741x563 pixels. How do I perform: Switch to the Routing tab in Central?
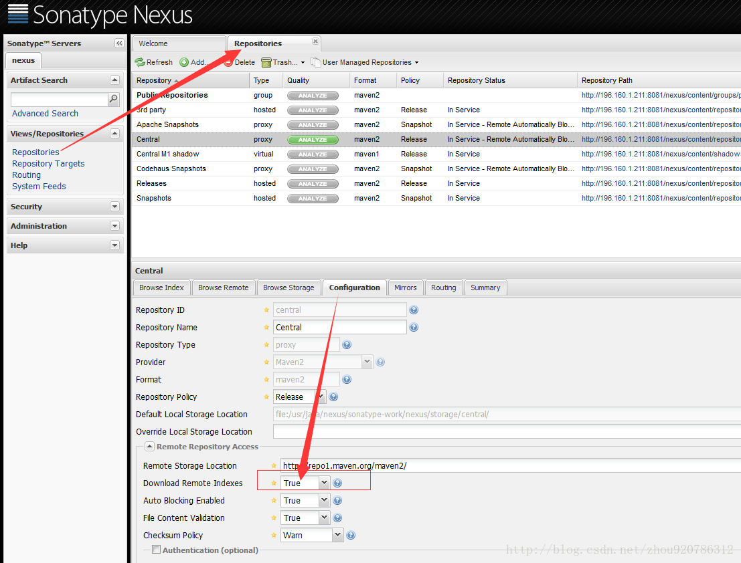click(444, 288)
